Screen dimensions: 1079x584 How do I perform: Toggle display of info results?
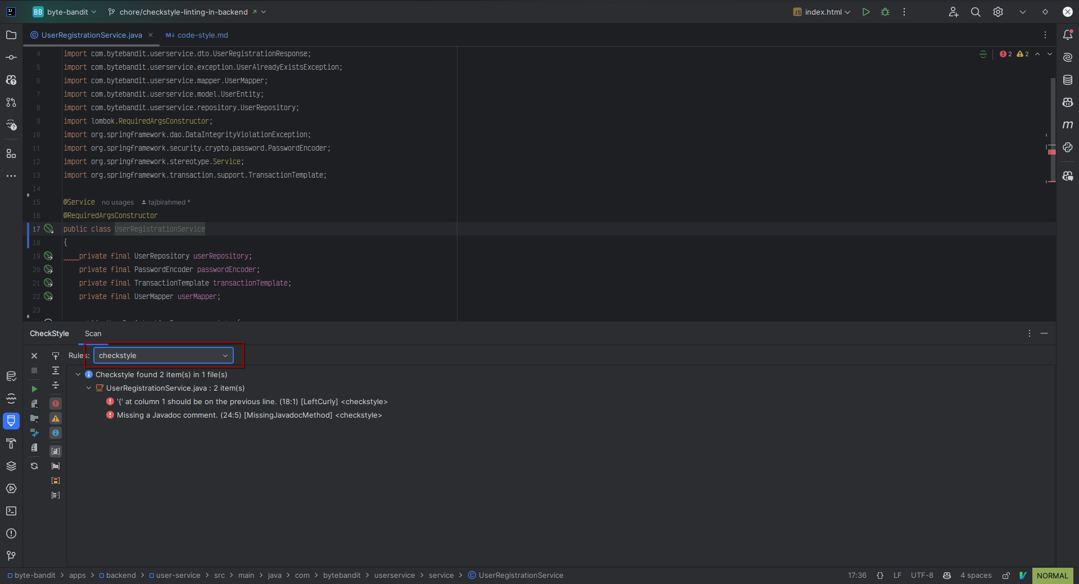(x=56, y=433)
